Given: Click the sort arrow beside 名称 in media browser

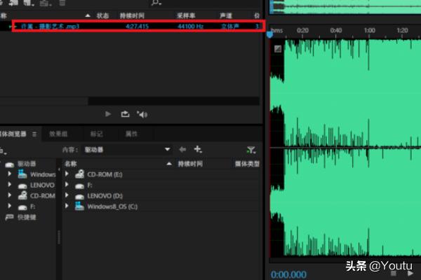Looking at the screenshot, I should 169,164.
